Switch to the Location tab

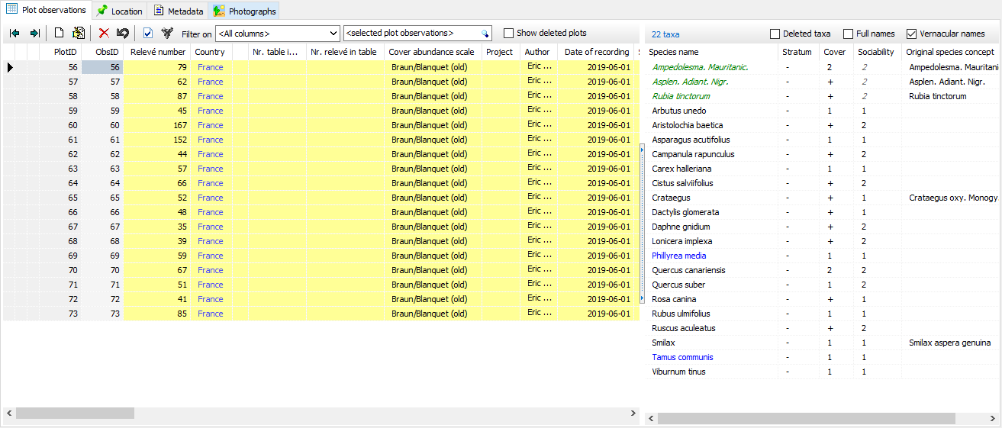120,11
